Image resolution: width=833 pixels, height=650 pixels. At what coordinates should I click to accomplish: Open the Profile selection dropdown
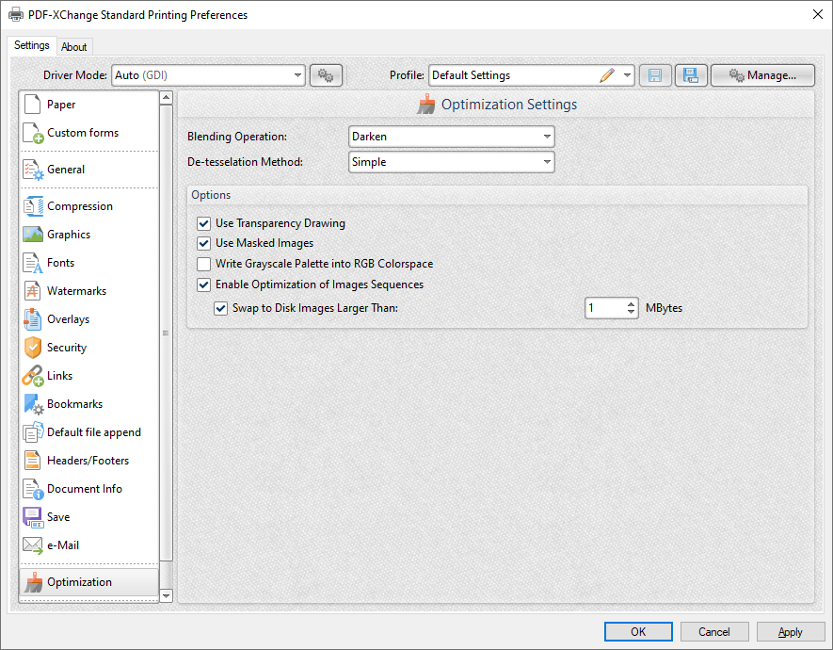pos(626,75)
